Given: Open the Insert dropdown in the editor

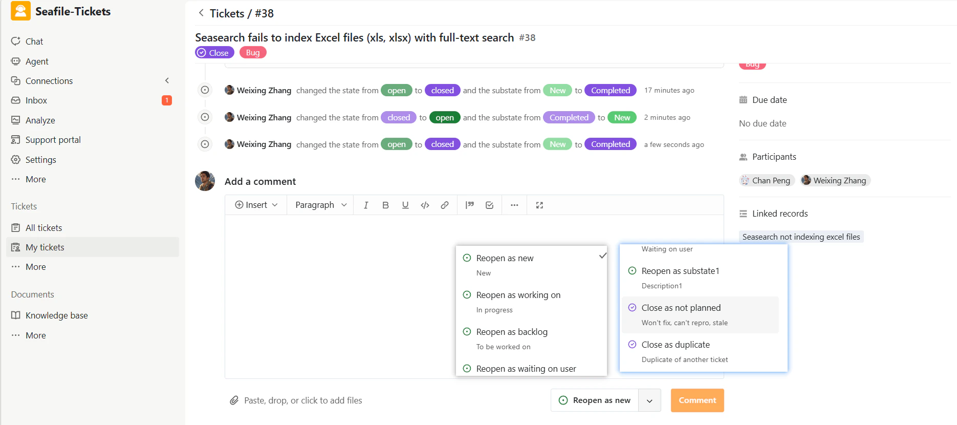Looking at the screenshot, I should 256,205.
